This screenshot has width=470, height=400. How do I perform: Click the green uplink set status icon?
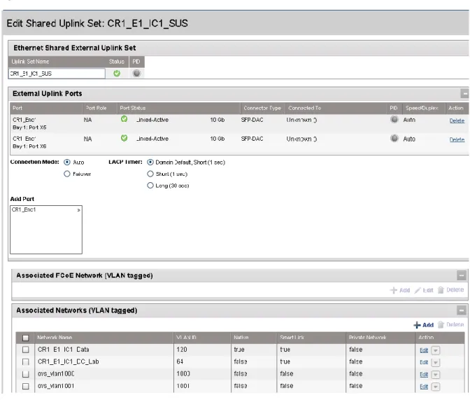[x=117, y=74]
